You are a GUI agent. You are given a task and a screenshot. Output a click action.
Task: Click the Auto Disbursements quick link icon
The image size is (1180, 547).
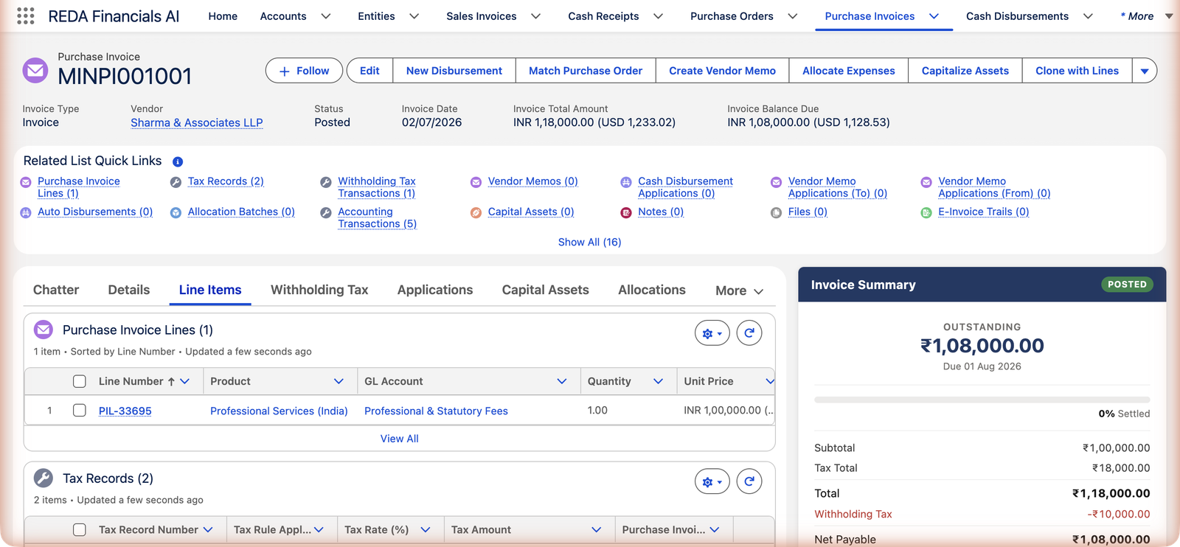[x=26, y=212]
